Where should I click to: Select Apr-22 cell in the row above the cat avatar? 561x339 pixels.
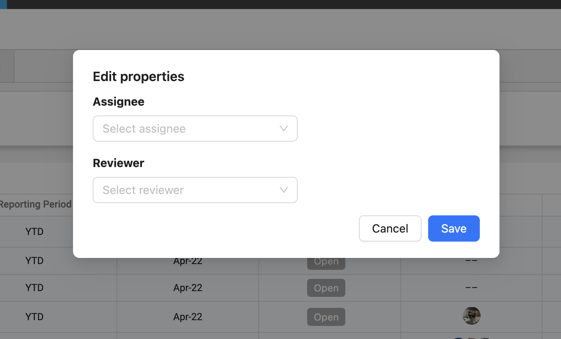tap(188, 288)
